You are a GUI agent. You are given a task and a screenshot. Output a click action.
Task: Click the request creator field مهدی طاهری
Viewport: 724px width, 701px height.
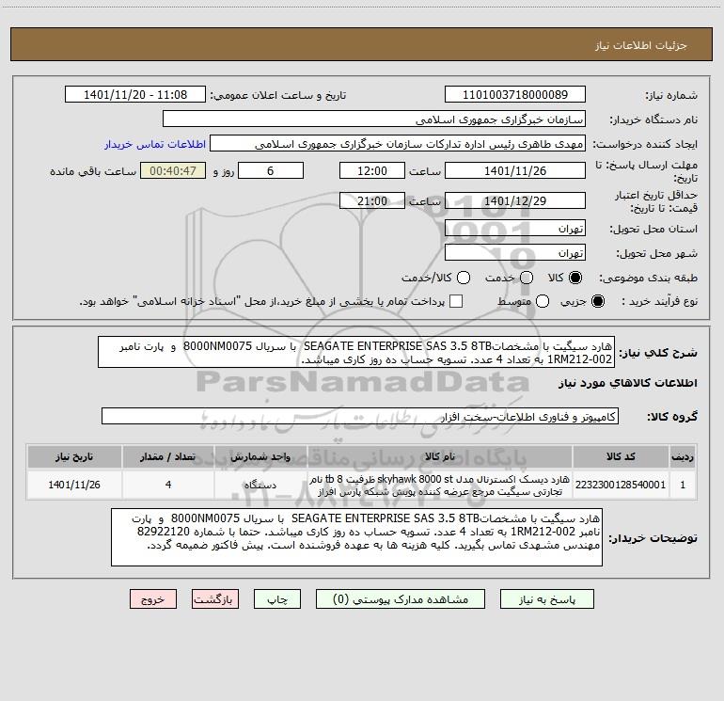click(398, 144)
